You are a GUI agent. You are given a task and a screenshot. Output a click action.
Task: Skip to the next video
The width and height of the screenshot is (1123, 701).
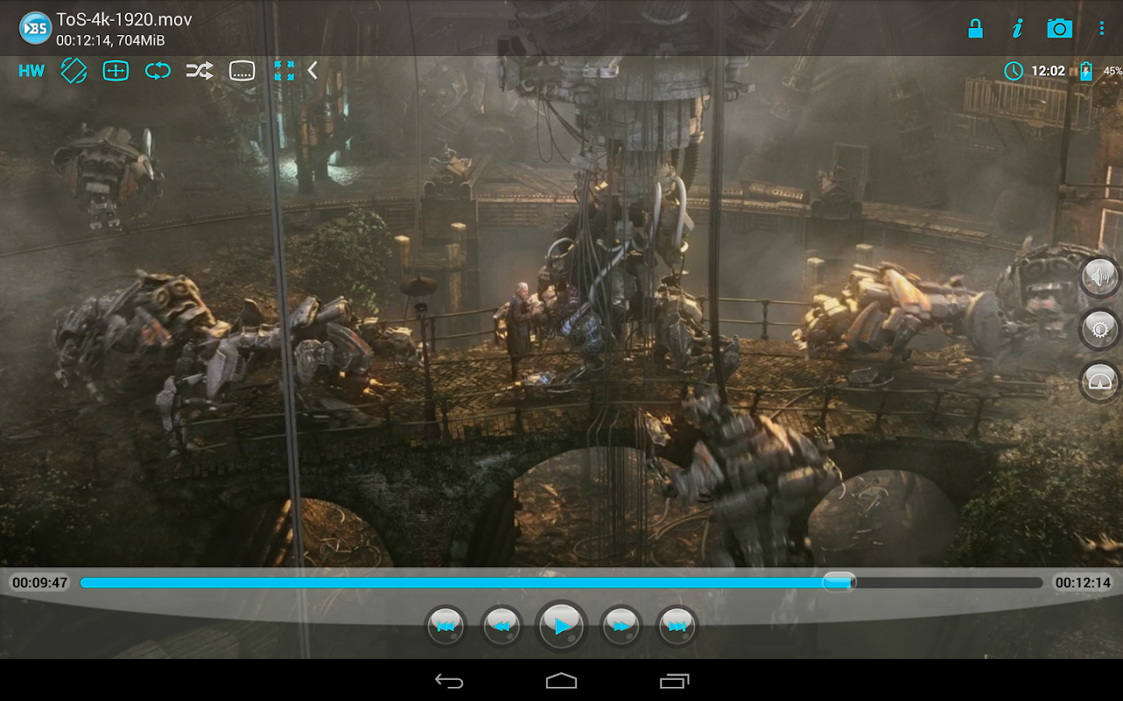click(x=676, y=625)
